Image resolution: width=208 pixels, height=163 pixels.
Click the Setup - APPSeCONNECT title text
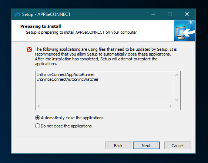pyautogui.click(x=46, y=14)
